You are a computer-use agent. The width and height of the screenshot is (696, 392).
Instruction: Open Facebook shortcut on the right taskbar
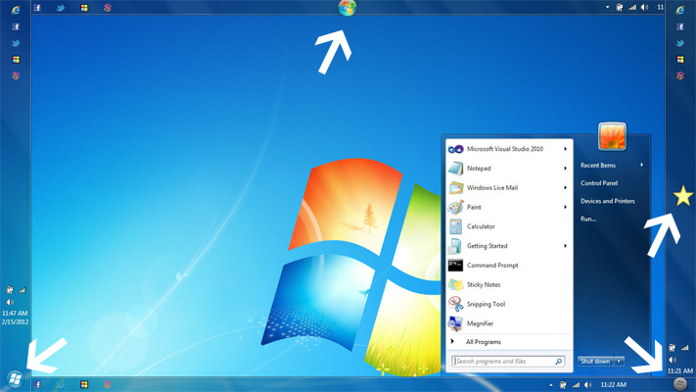pyautogui.click(x=680, y=26)
